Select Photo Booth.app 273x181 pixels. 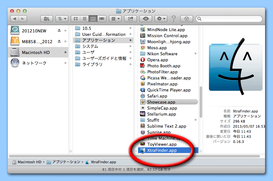(169, 66)
